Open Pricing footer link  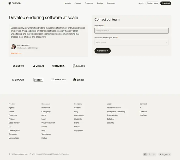pyautogui.click(x=11, y=119)
